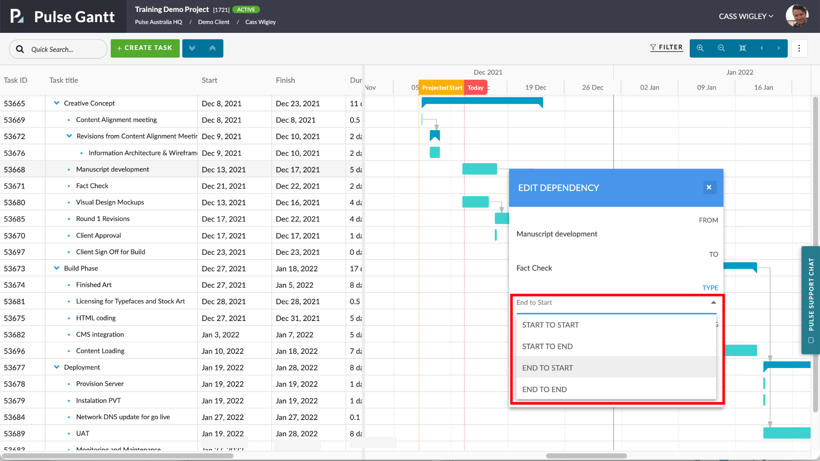The height and width of the screenshot is (461, 820).
Task: Click the Create Task button
Action: click(145, 48)
